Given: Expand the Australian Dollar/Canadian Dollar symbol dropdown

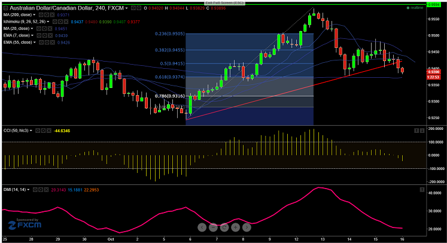Looking at the screenshot, I should coord(127,8).
